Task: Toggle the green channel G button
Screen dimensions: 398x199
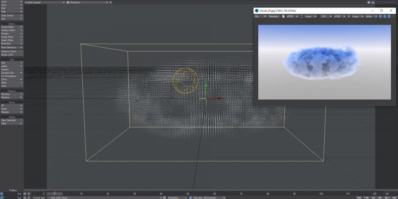Action: [385, 16]
